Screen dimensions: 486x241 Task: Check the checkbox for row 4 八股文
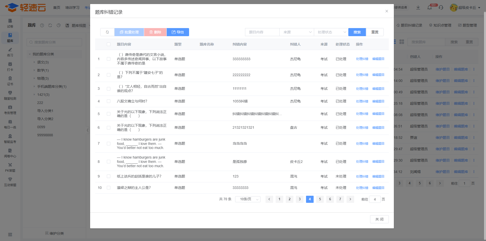(x=109, y=101)
